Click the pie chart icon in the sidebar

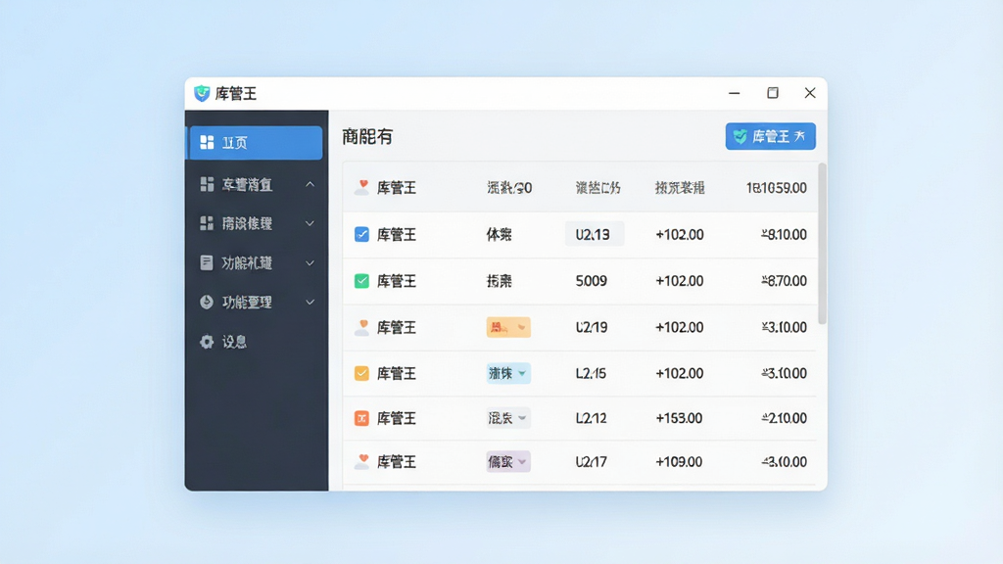(206, 302)
